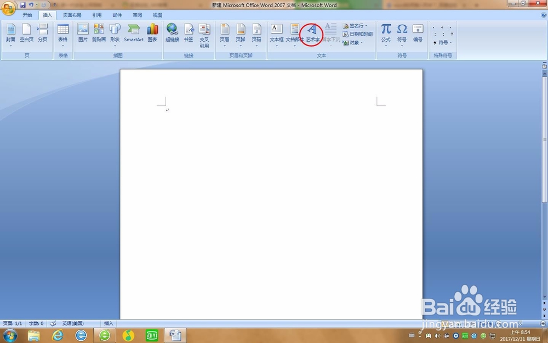Open the green 360 browser on taskbar
The height and width of the screenshot is (343, 548).
pyautogui.click(x=105, y=336)
